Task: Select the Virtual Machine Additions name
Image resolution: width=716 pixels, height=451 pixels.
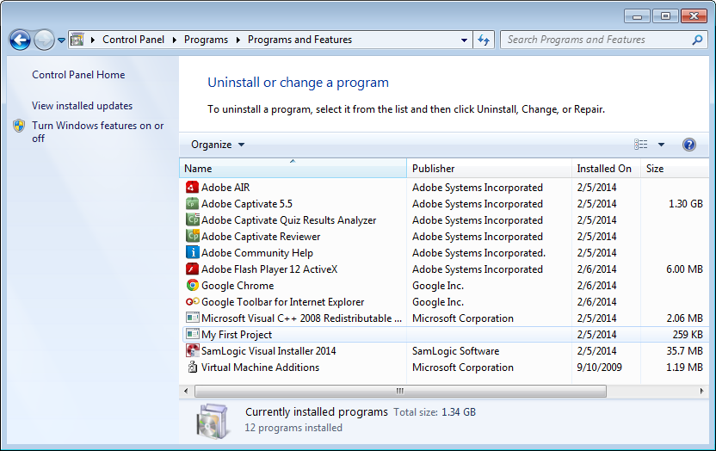Action: pos(260,368)
